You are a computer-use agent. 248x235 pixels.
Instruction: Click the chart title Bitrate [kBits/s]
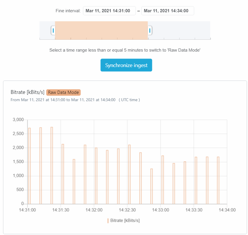[x=27, y=92]
